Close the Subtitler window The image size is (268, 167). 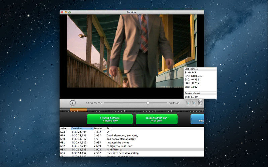pyautogui.click(x=62, y=12)
